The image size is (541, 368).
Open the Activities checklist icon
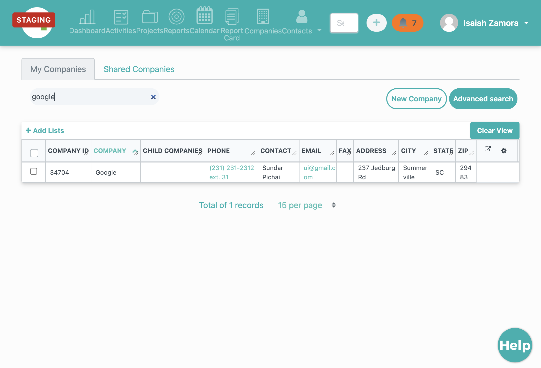click(x=121, y=17)
